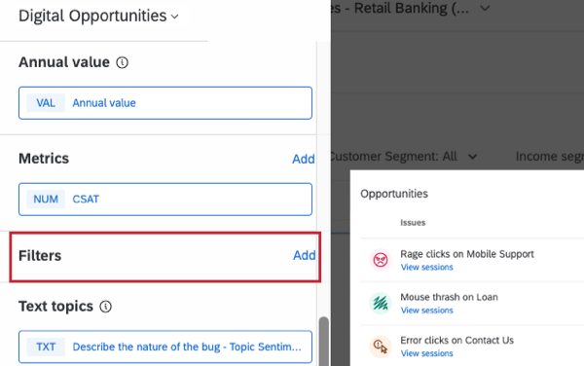
Task: Click the Annual value info icon
Action: 123,62
